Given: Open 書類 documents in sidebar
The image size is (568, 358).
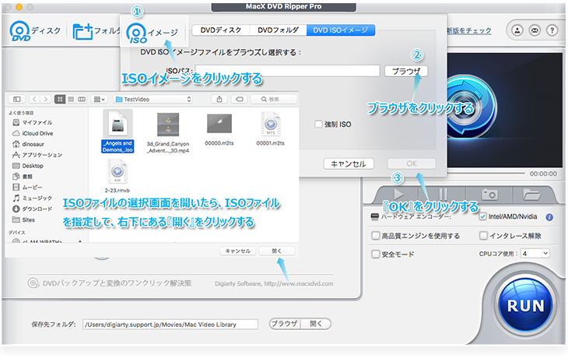Looking at the screenshot, I should click(x=23, y=177).
